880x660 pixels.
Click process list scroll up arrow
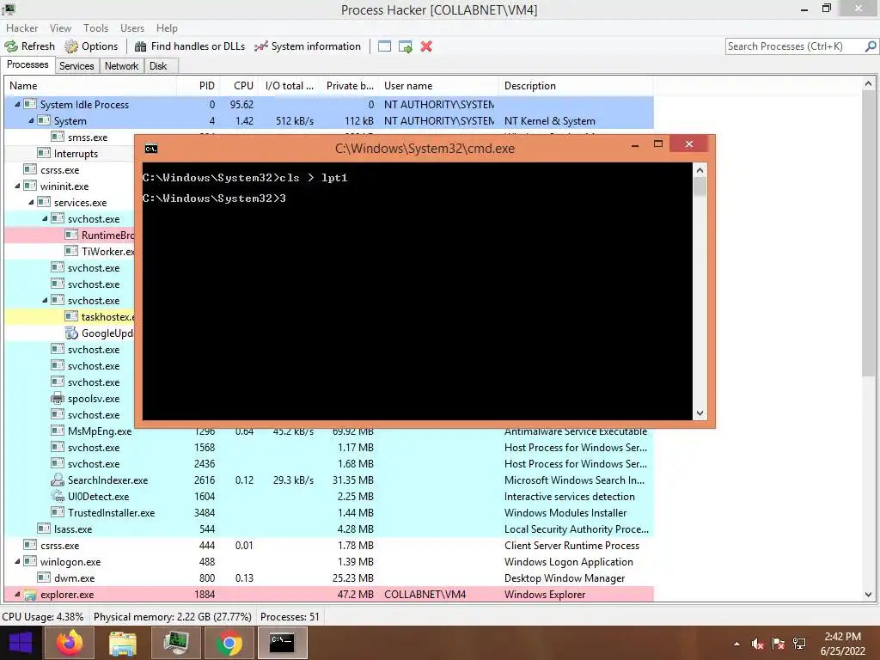coord(868,84)
